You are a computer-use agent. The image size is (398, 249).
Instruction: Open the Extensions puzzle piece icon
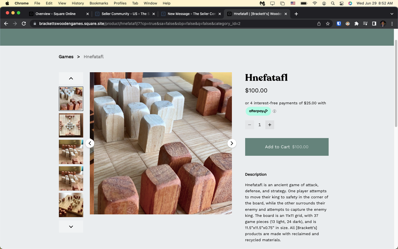(x=357, y=24)
